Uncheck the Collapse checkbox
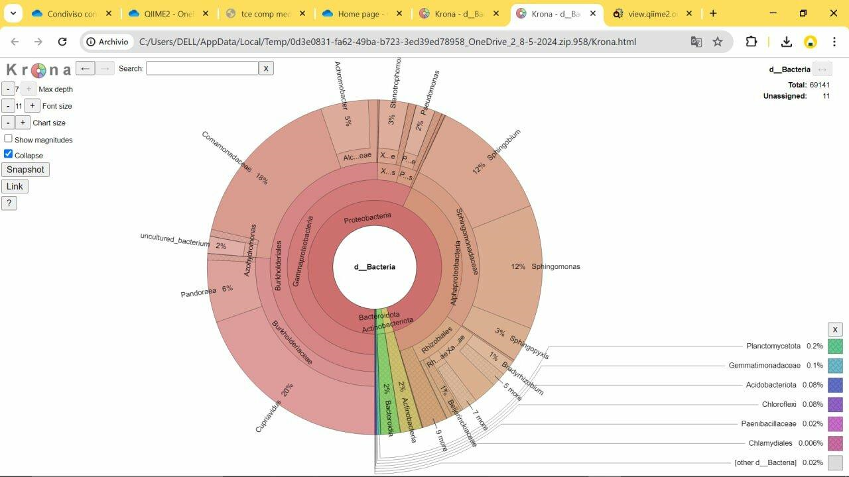Screen dimensions: 849x477 pyautogui.click(x=9, y=154)
